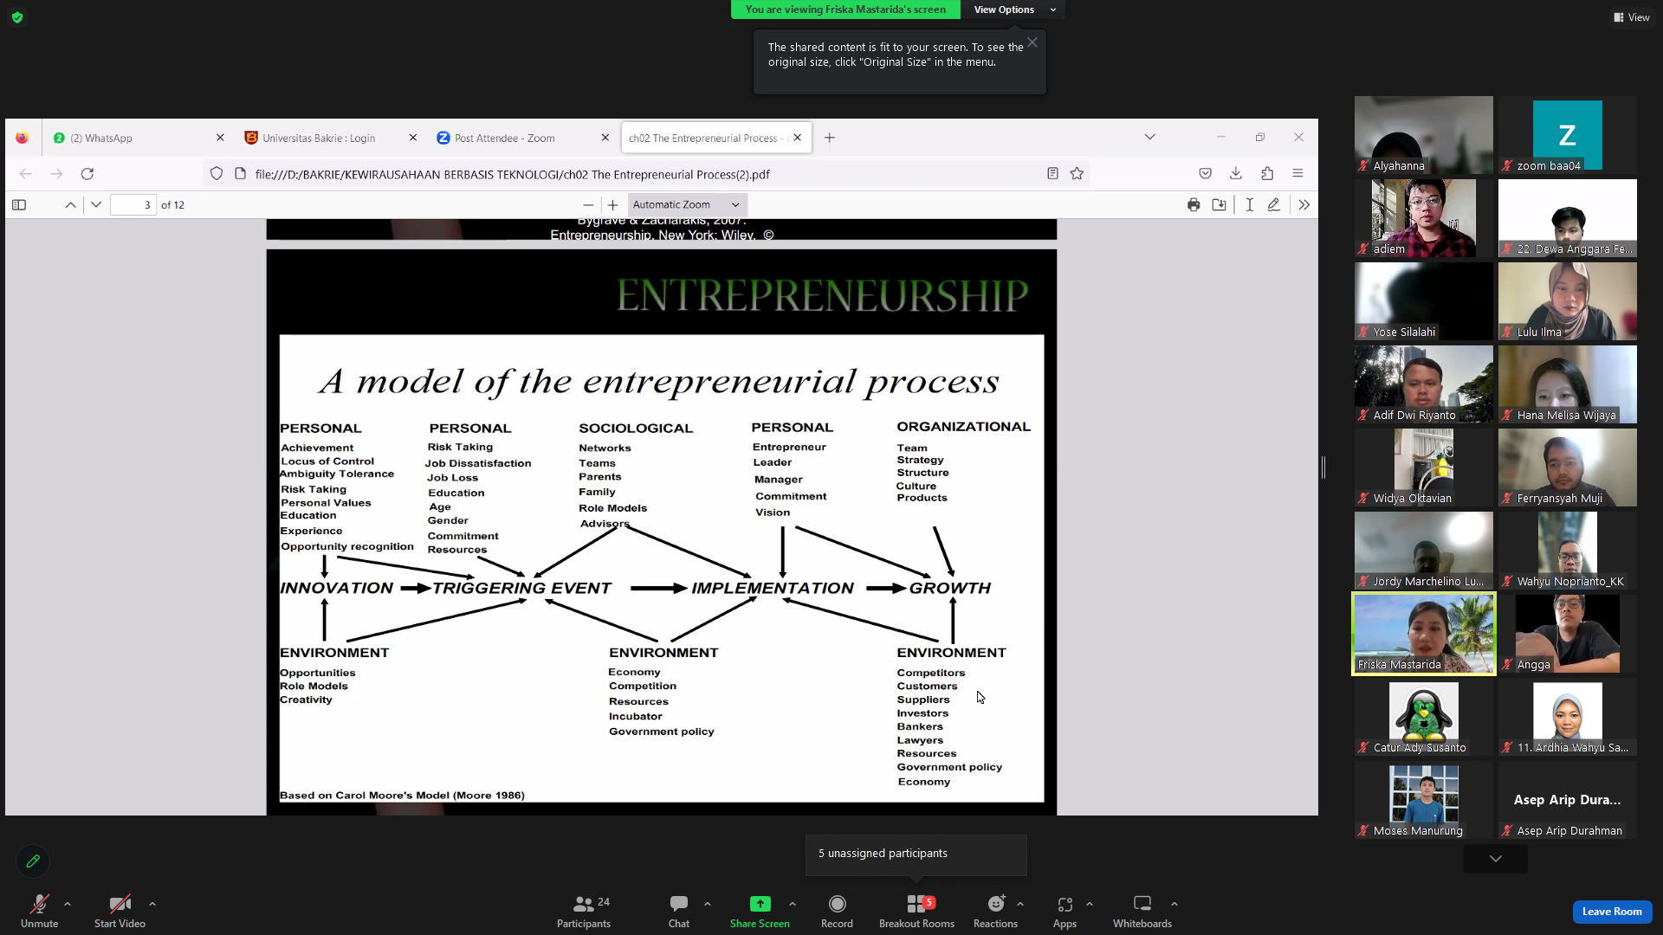Select Friska Mastarida's video thumbnail
The width and height of the screenshot is (1663, 935).
[x=1424, y=634]
